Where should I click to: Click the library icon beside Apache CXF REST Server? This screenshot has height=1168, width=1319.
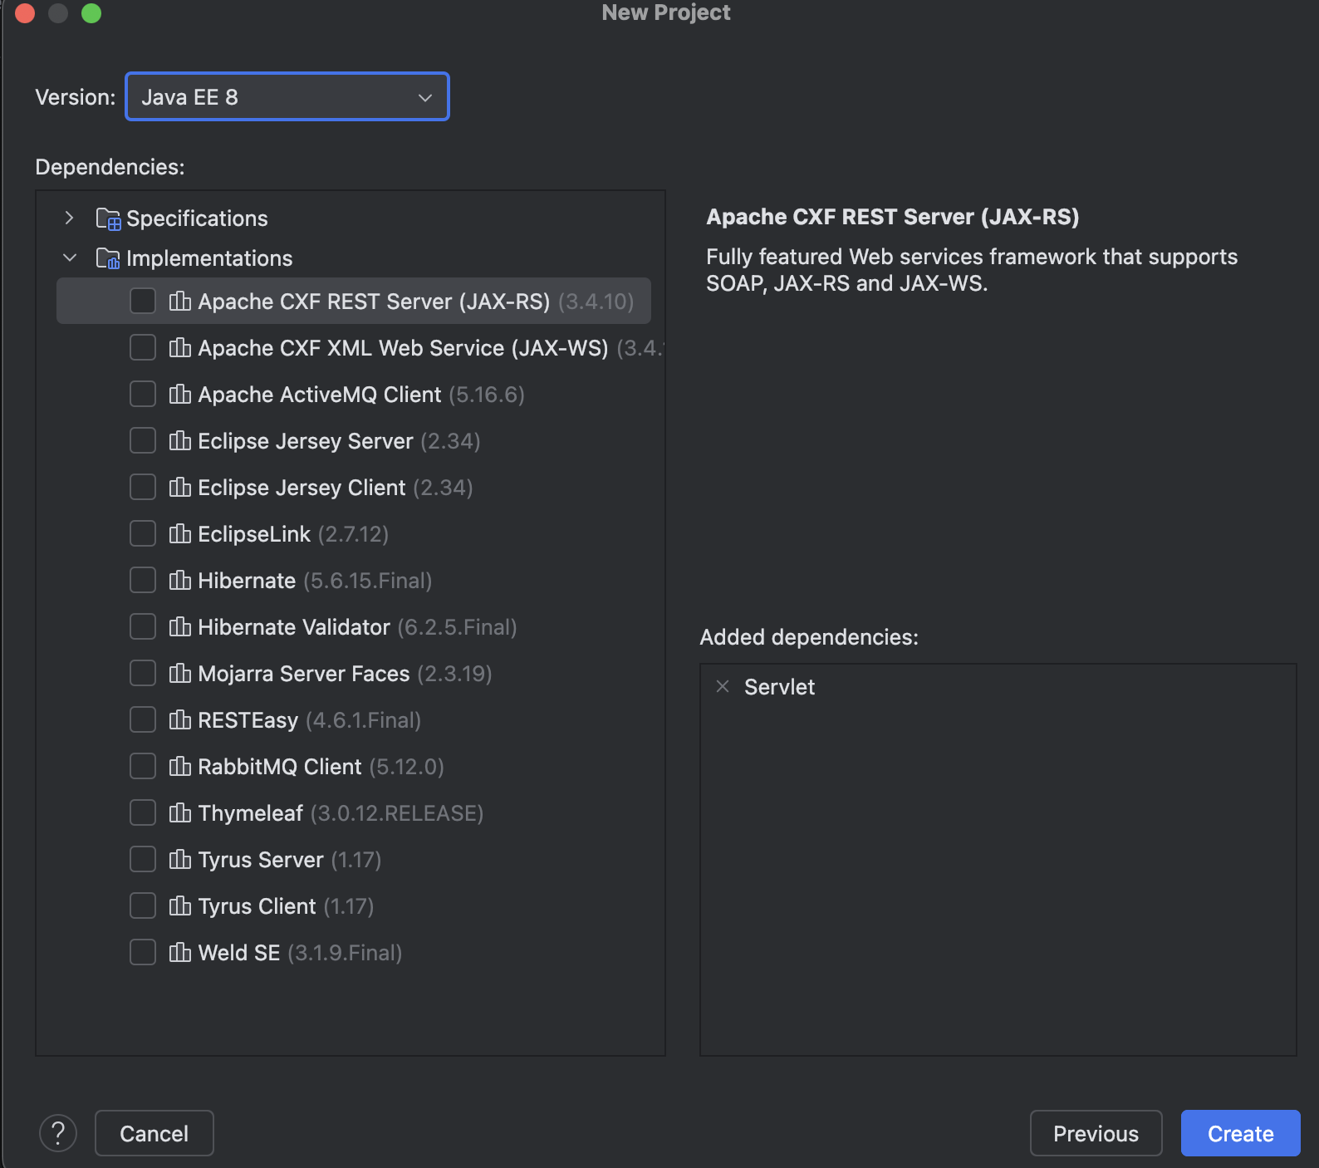(180, 301)
